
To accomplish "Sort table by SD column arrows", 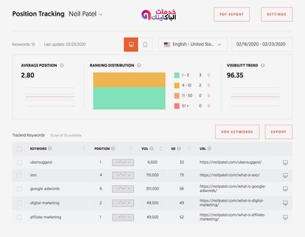I will coord(188,149).
